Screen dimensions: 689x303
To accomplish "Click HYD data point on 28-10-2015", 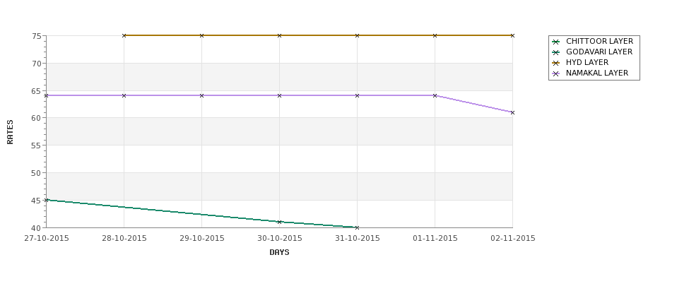I will coord(124,35).
